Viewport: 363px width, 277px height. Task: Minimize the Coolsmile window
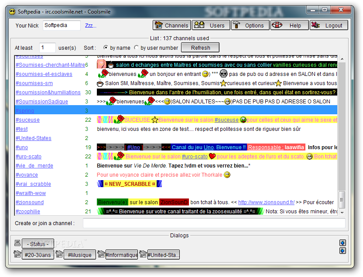coord(313,10)
